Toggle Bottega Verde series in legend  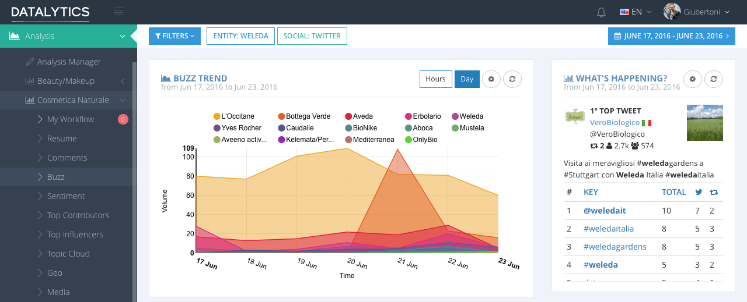(305, 116)
